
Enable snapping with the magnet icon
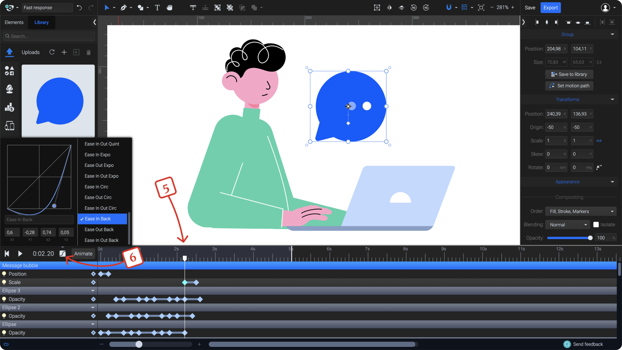(449, 7)
